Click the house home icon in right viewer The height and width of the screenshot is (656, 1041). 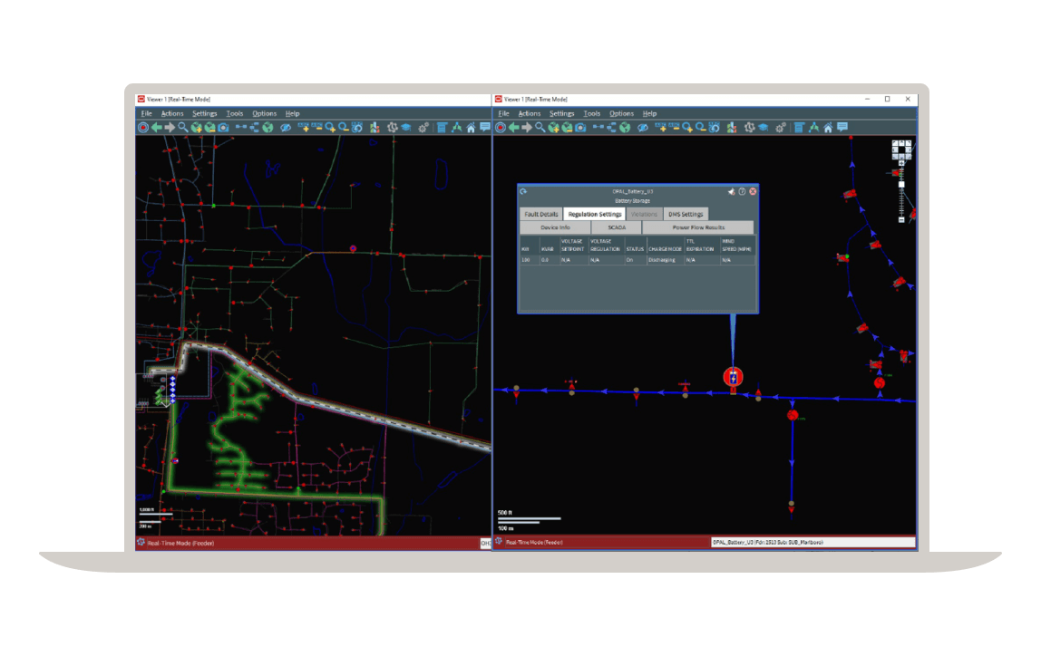(828, 128)
